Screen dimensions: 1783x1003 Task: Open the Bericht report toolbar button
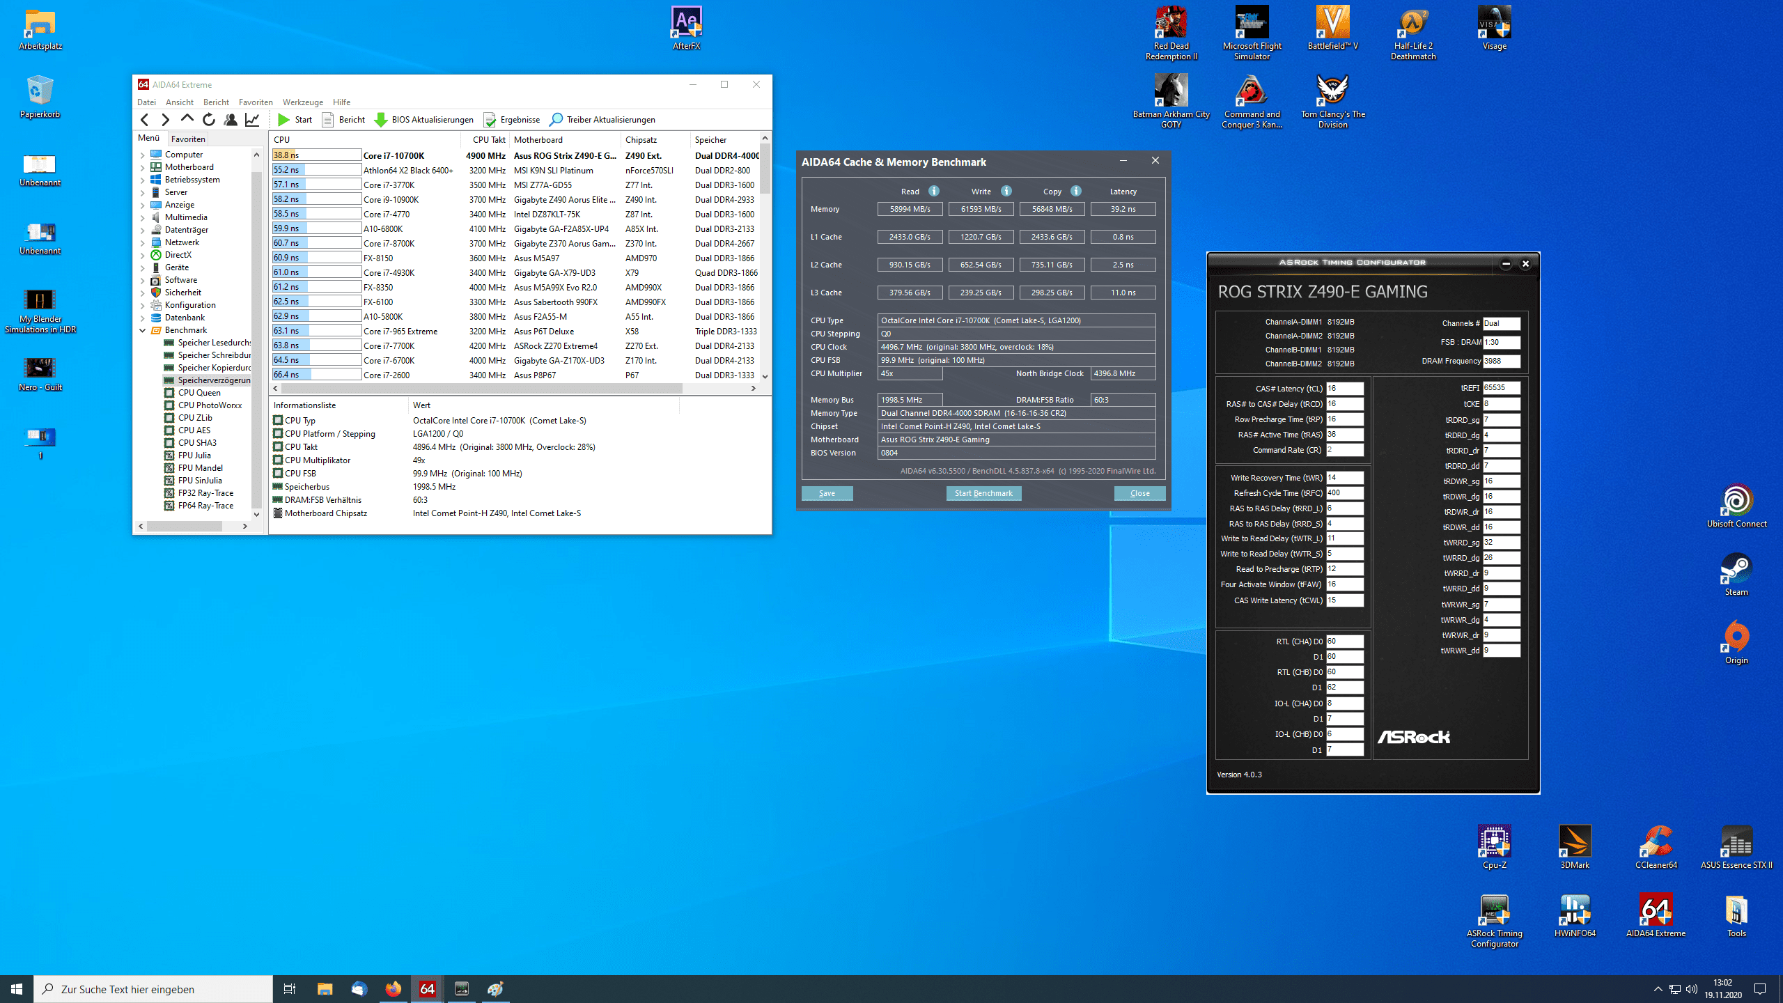[x=343, y=120]
